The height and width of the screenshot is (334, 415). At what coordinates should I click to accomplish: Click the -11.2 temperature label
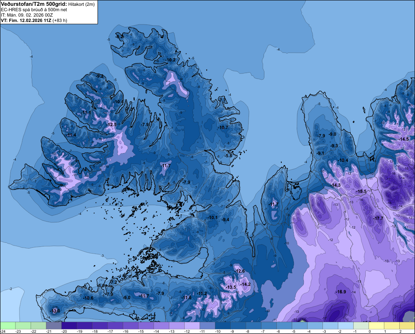[x=202, y=293]
